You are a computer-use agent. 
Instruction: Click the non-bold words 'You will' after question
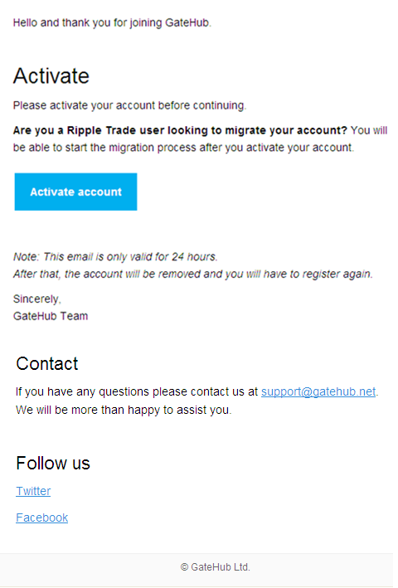(369, 130)
